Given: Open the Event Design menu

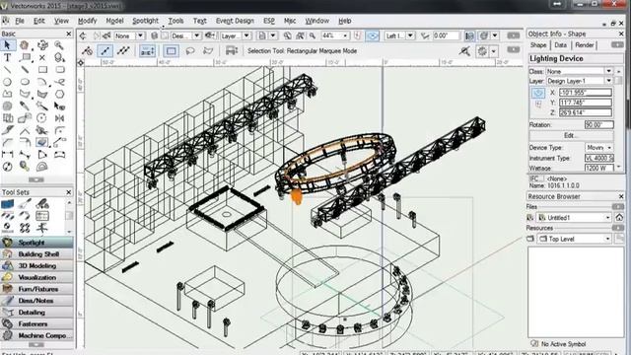Looking at the screenshot, I should tap(235, 21).
